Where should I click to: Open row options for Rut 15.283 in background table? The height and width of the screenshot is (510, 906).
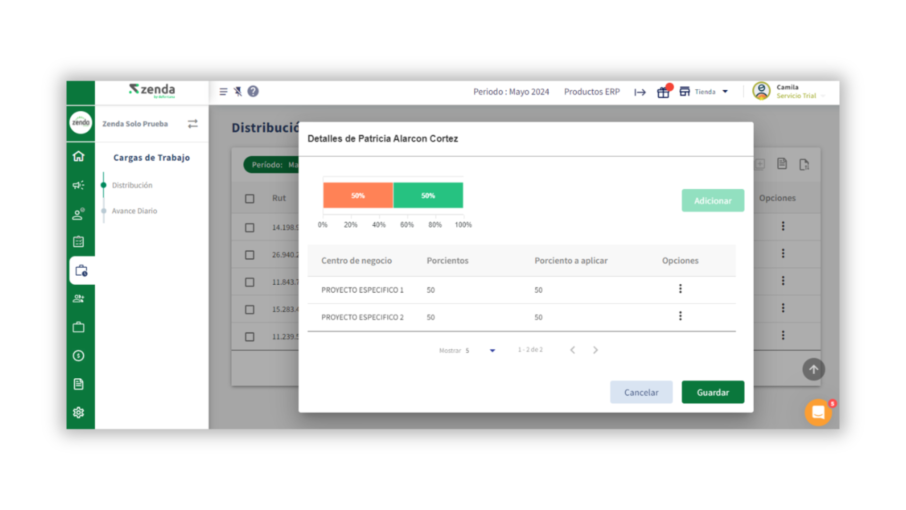(x=783, y=308)
